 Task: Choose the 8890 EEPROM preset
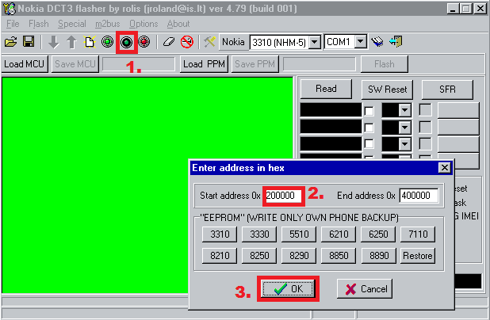click(379, 256)
